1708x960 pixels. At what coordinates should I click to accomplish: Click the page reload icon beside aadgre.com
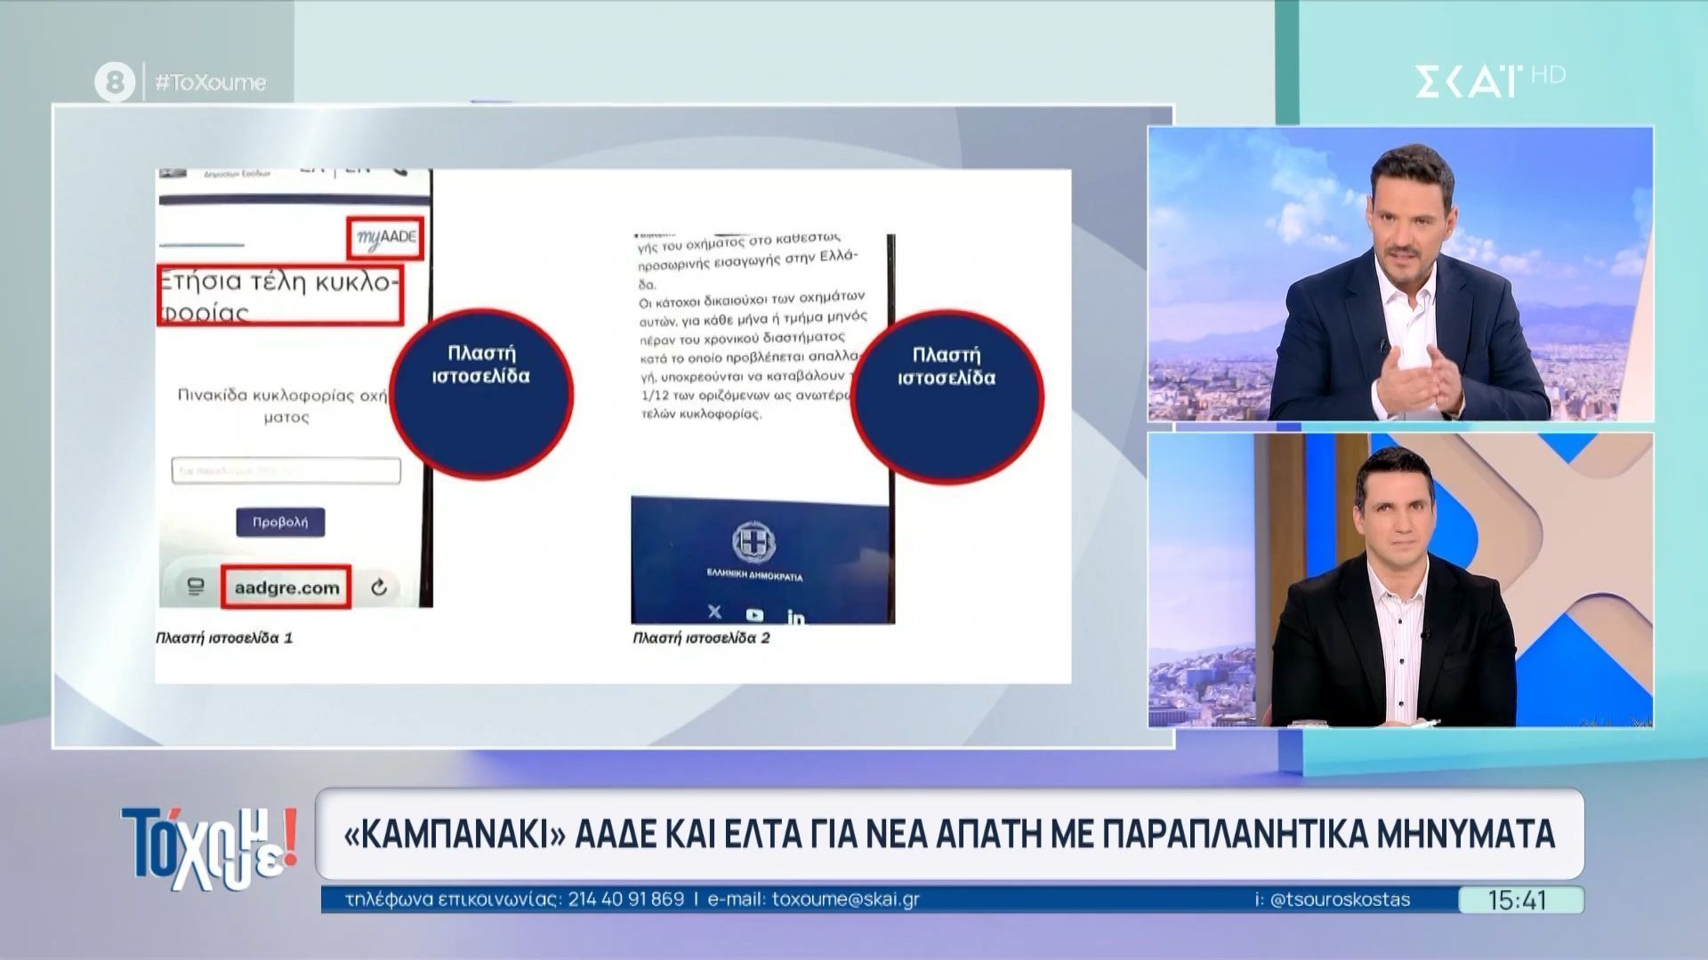(x=377, y=587)
